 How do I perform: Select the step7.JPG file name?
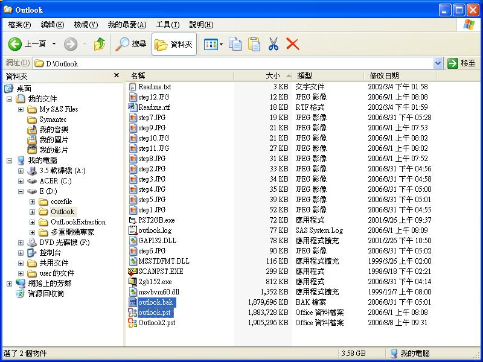tap(152, 118)
